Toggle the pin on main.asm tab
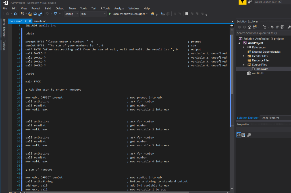The height and width of the screenshot is (193, 291). coord(25,21)
